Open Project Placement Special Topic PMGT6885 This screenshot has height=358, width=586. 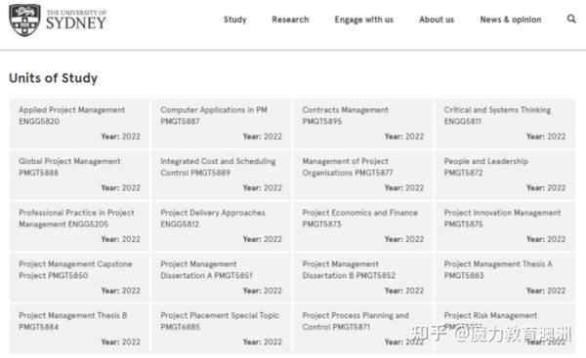[222, 329]
